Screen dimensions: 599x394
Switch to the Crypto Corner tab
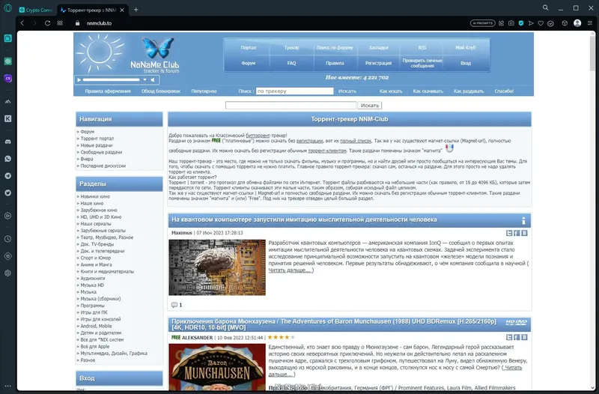coord(36,10)
